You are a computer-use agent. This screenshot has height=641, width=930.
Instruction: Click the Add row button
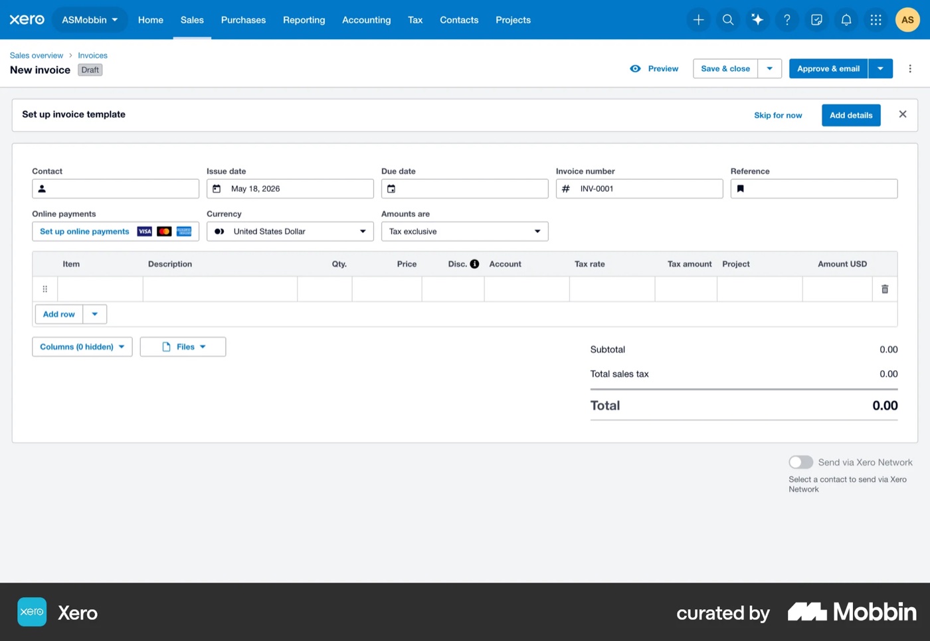59,315
